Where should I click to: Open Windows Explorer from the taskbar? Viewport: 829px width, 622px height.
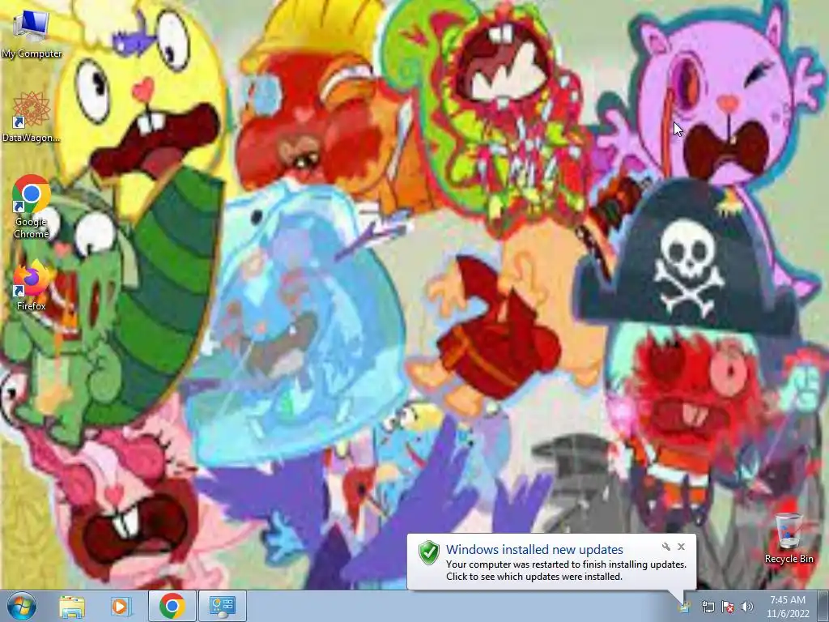tap(72, 607)
